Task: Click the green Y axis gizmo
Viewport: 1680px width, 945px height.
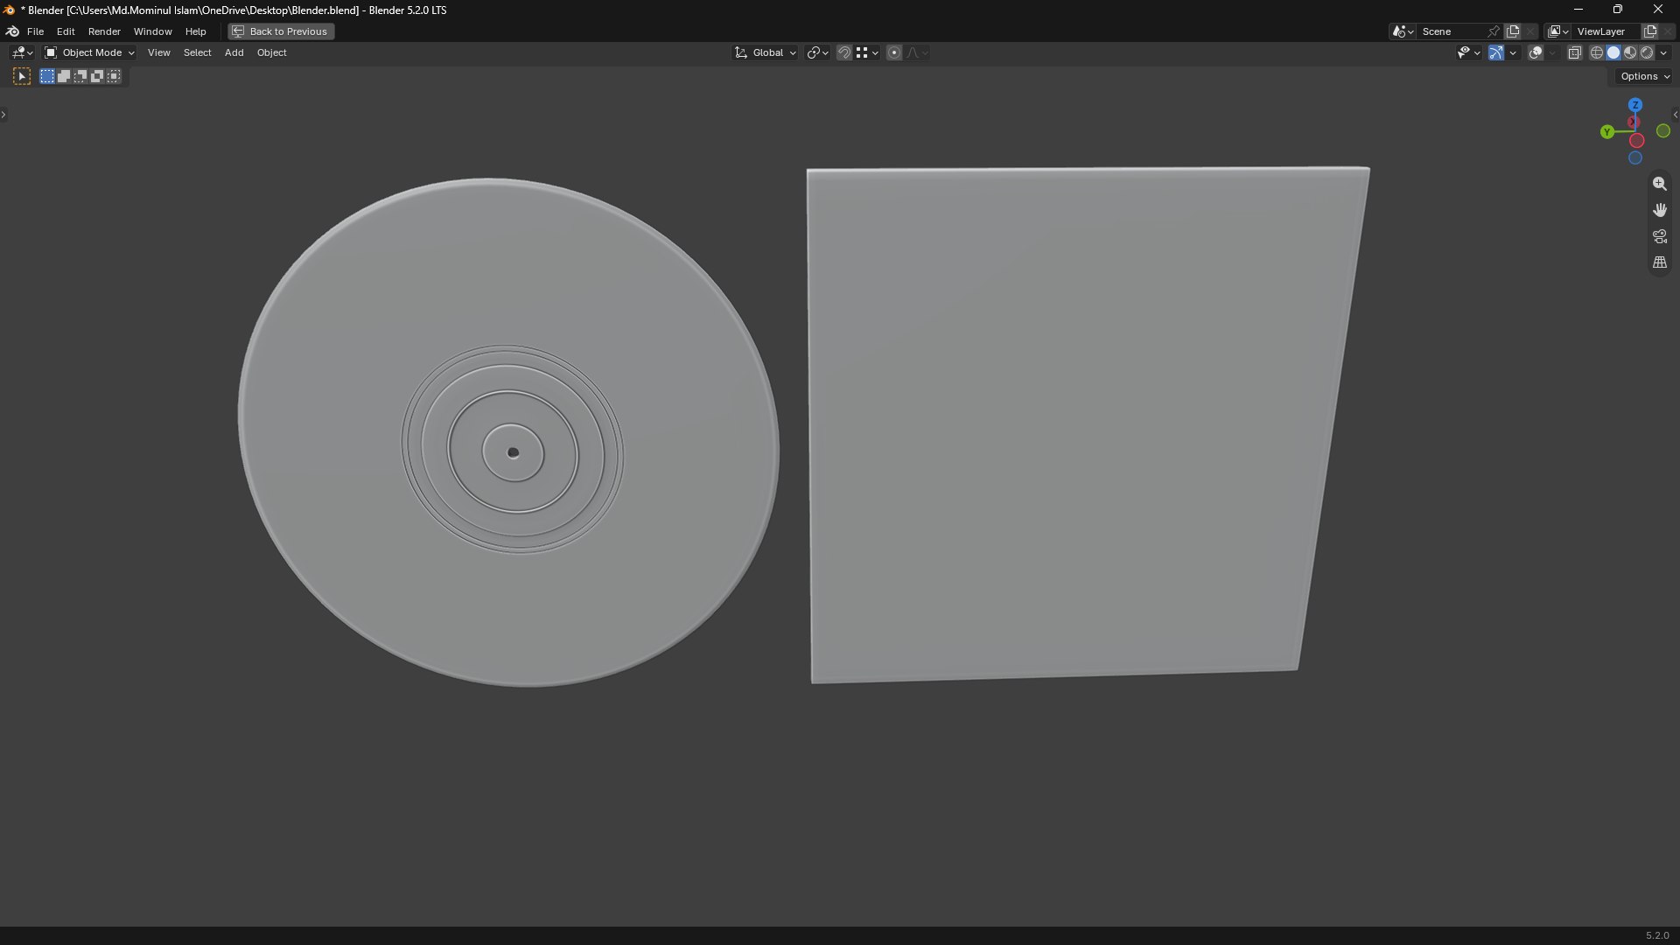Action: coord(1606,132)
